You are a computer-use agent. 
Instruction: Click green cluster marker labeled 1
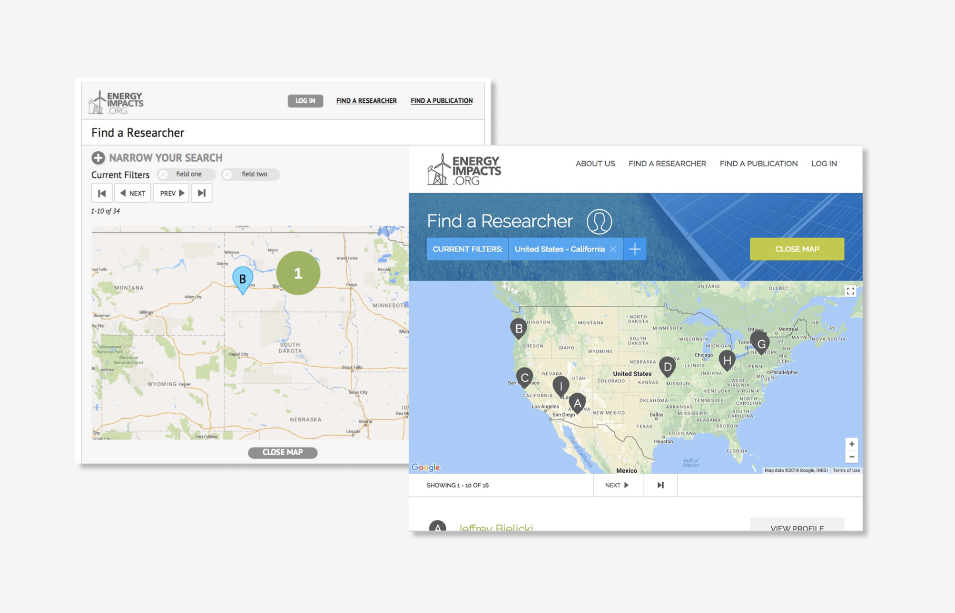pos(298,273)
